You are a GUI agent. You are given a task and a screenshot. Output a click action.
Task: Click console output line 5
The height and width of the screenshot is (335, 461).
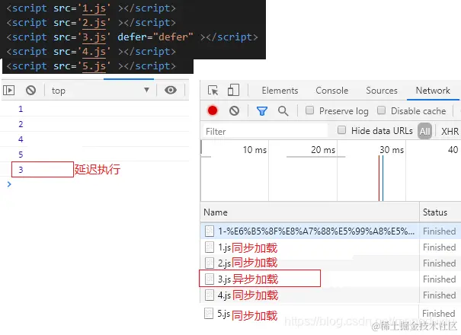coord(94,155)
